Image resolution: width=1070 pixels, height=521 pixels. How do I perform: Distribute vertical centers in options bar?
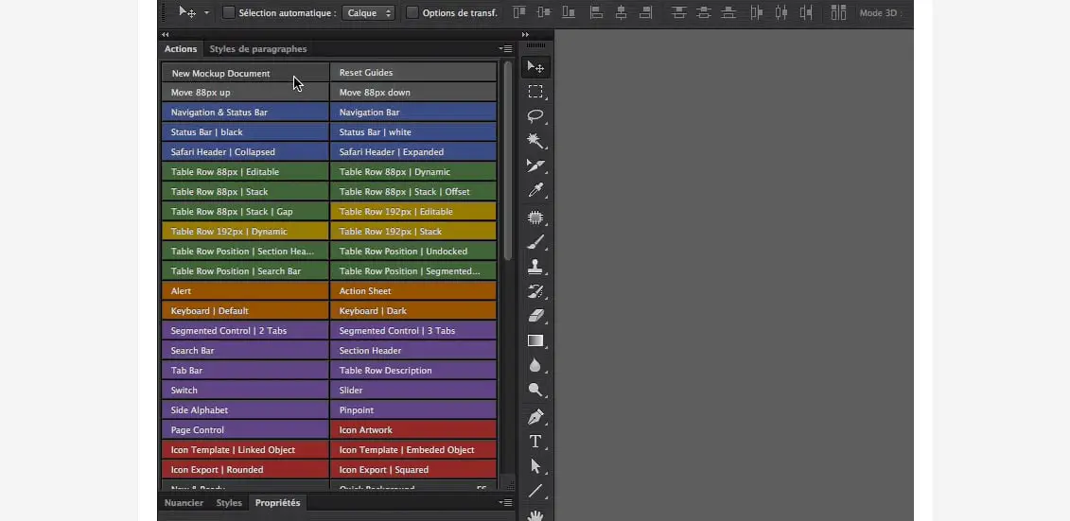pyautogui.click(x=704, y=12)
